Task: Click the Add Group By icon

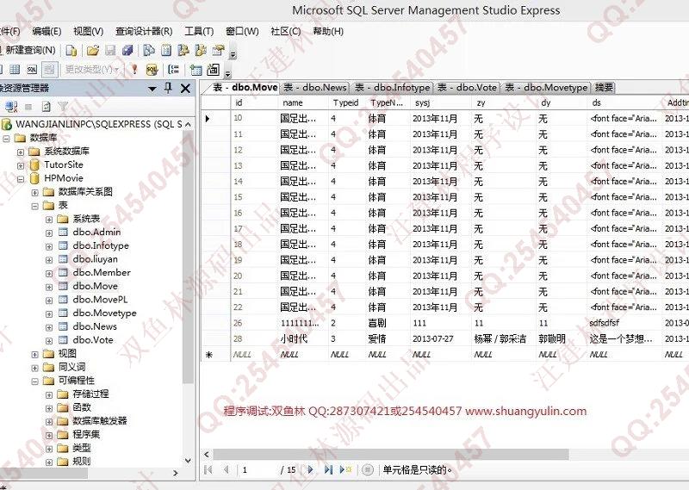Action: pos(174,69)
